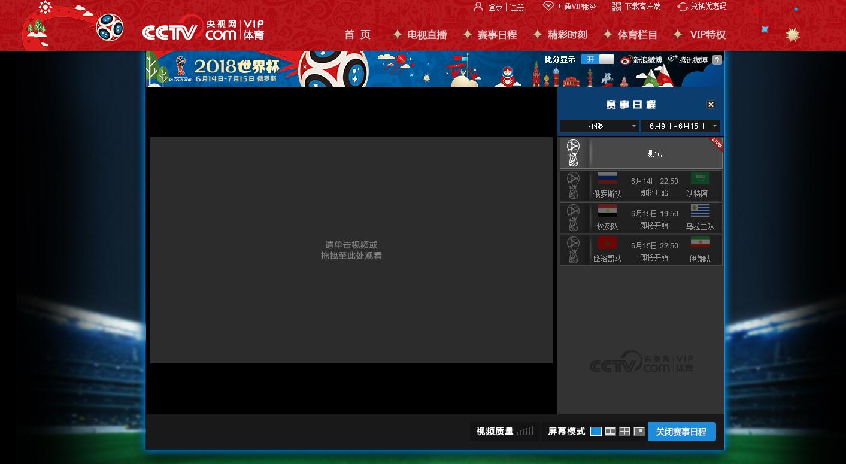
Task: Click the QR code download icon
Action: 617,7
